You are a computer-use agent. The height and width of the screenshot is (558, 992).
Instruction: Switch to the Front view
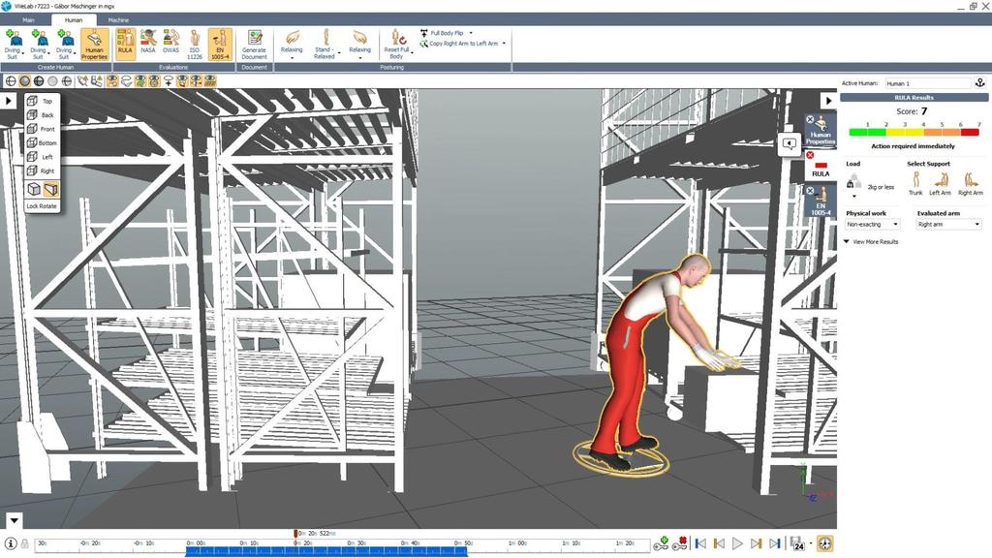click(x=41, y=129)
